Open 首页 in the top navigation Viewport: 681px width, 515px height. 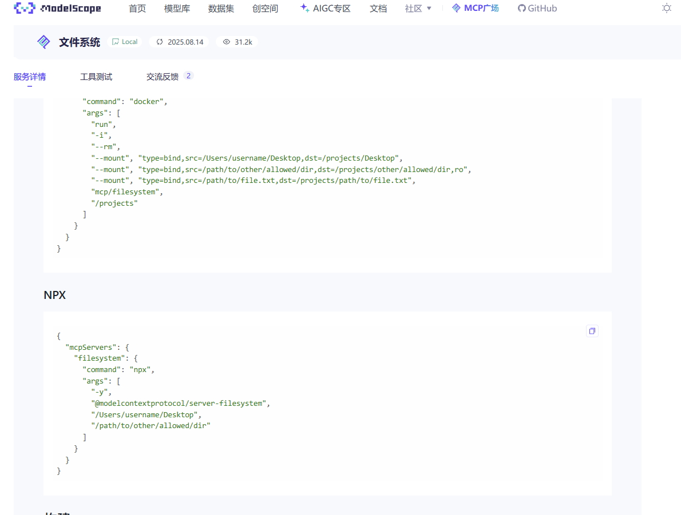pos(137,8)
